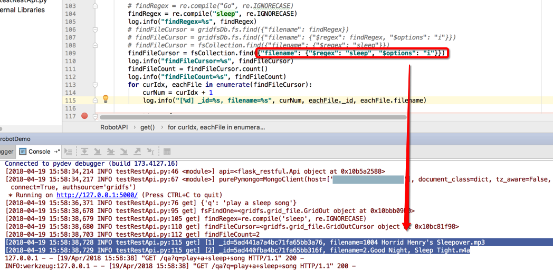The height and width of the screenshot is (272, 553).
Task: Click console line 'findFileCount=2'
Action: (x=133, y=234)
